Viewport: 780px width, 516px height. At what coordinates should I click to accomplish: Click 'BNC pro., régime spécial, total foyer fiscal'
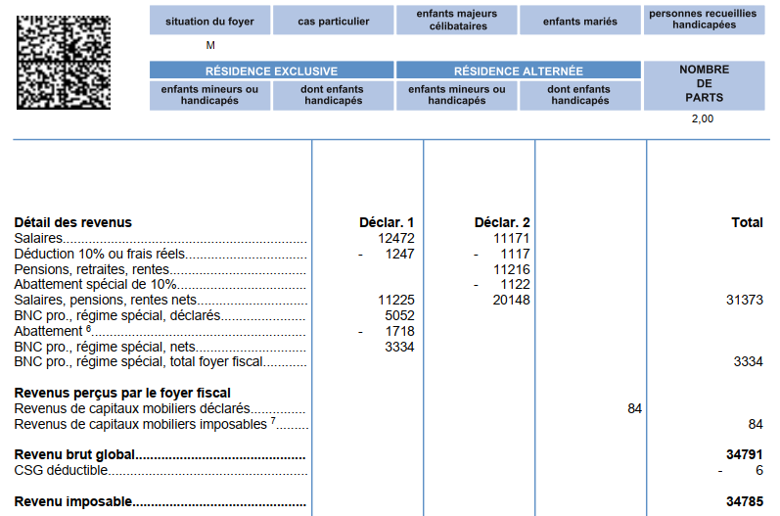point(138,361)
